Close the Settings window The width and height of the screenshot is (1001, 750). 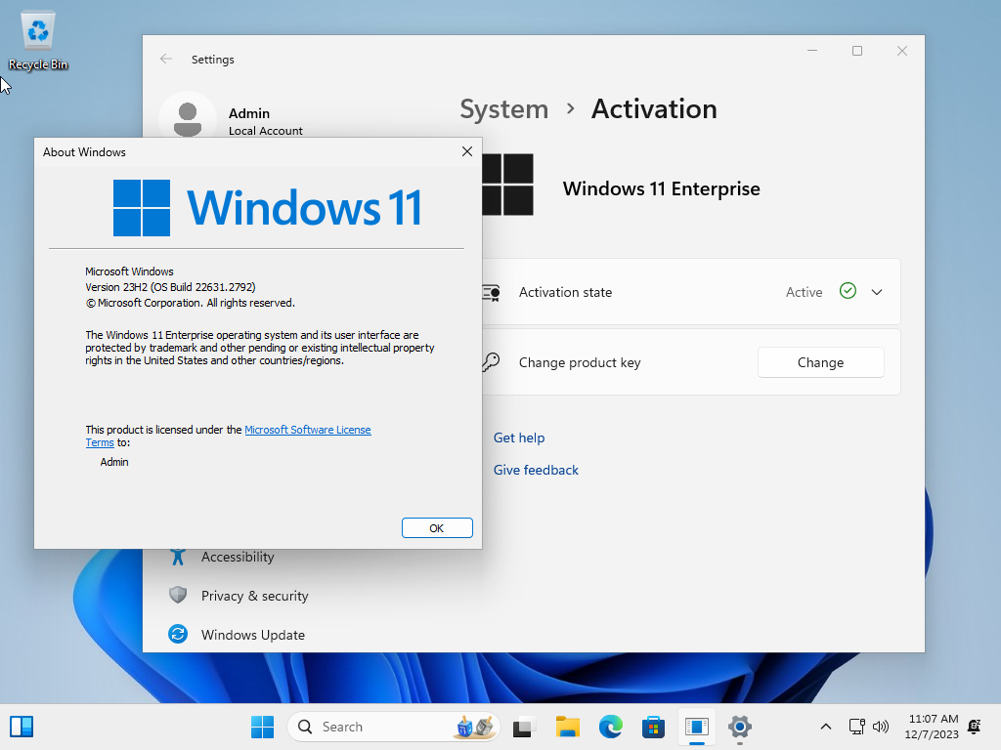coord(902,51)
